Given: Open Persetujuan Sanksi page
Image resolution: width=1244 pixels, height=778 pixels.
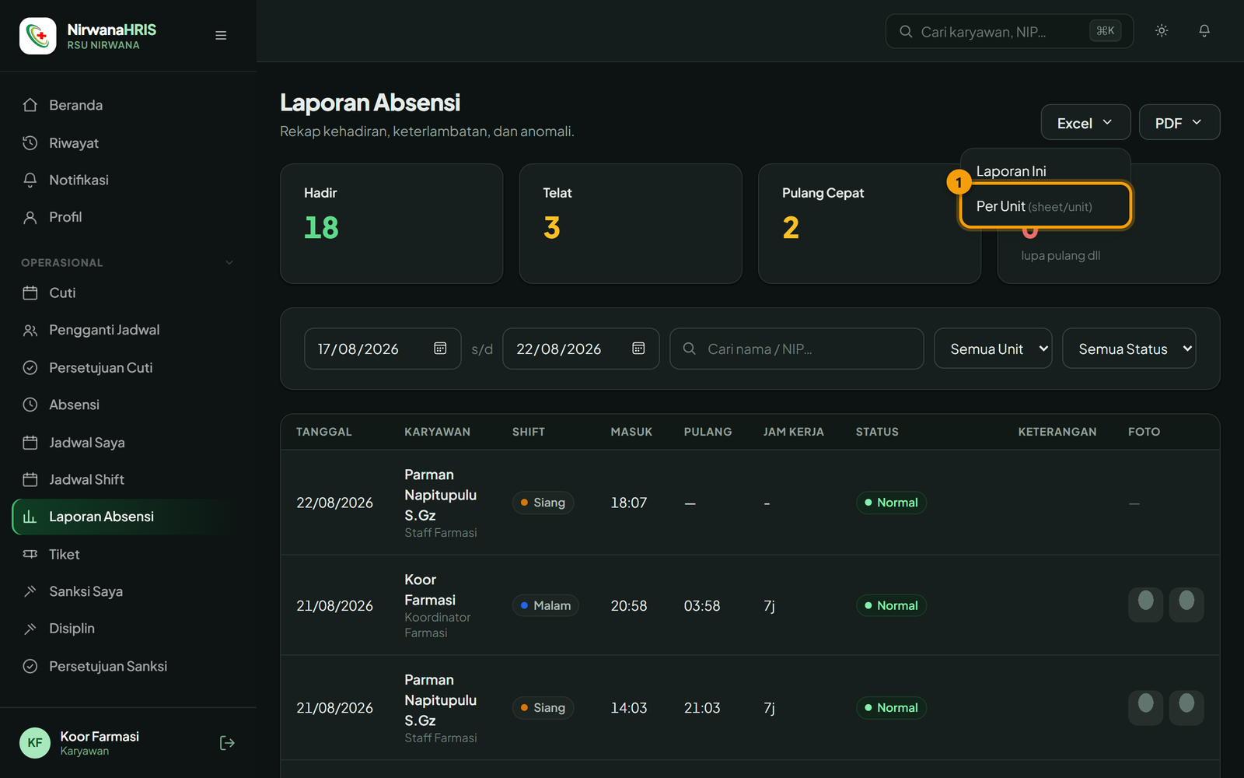Looking at the screenshot, I should coord(128,667).
